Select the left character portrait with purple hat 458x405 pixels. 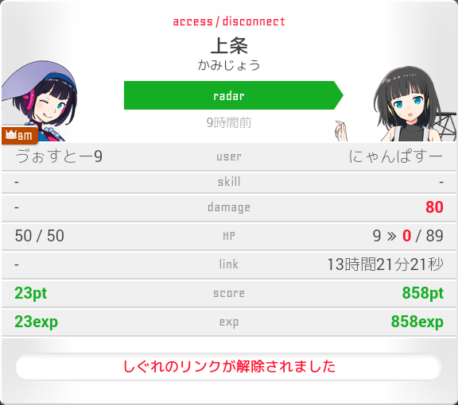click(40, 101)
